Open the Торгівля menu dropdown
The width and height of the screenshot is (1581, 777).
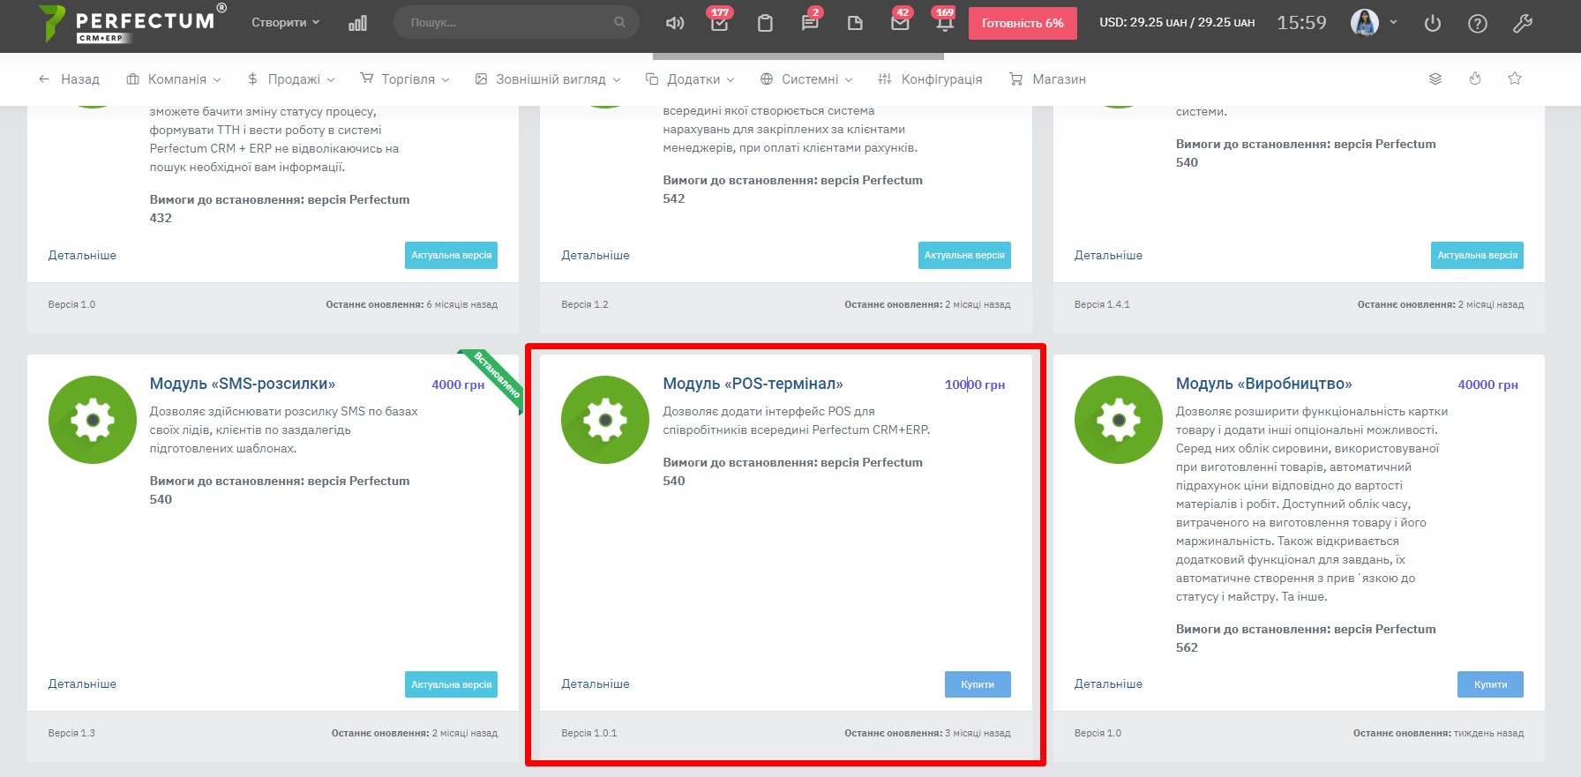tap(405, 78)
